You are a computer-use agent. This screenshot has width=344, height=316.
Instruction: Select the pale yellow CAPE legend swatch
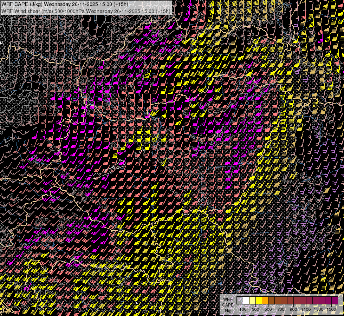(x=253, y=301)
